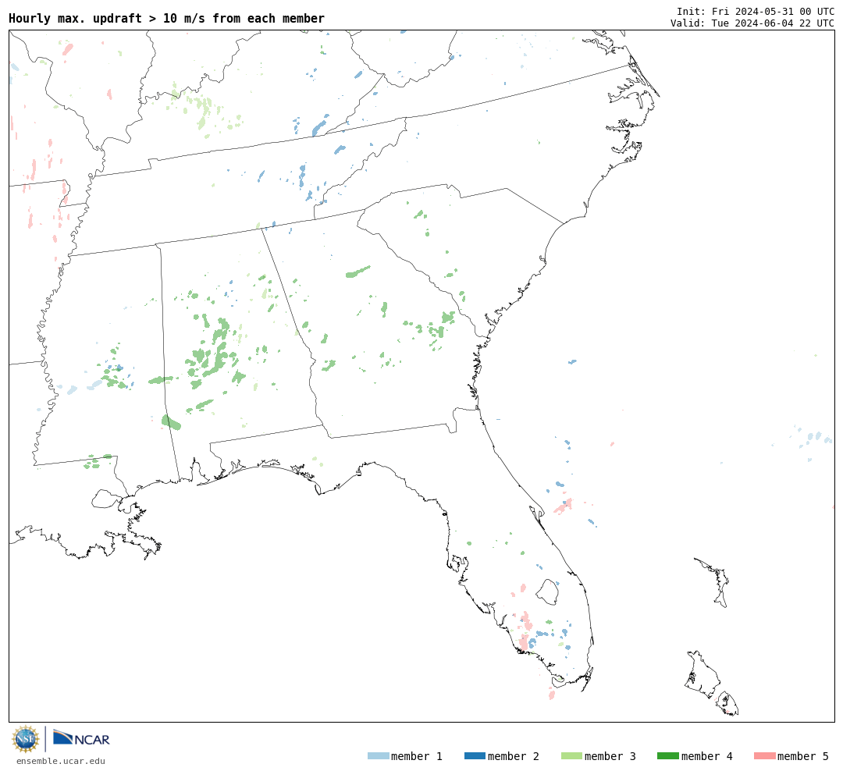Select the 'member 2' legend label
This screenshot has height=771, width=843.
pos(514,756)
